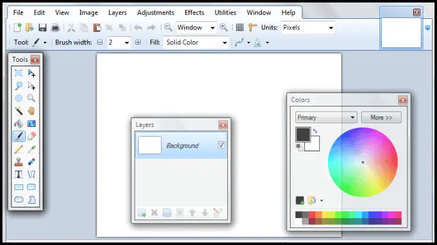Click the Crop to Selection icon
437x245 pixels.
coord(109,27)
